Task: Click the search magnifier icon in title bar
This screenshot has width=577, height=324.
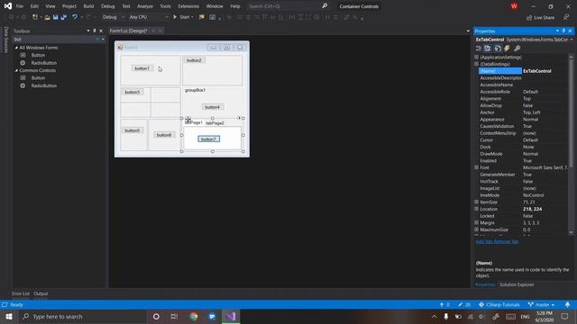Action: (325, 6)
